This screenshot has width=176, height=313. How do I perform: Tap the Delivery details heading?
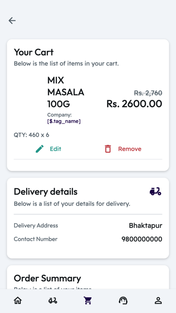click(46, 192)
